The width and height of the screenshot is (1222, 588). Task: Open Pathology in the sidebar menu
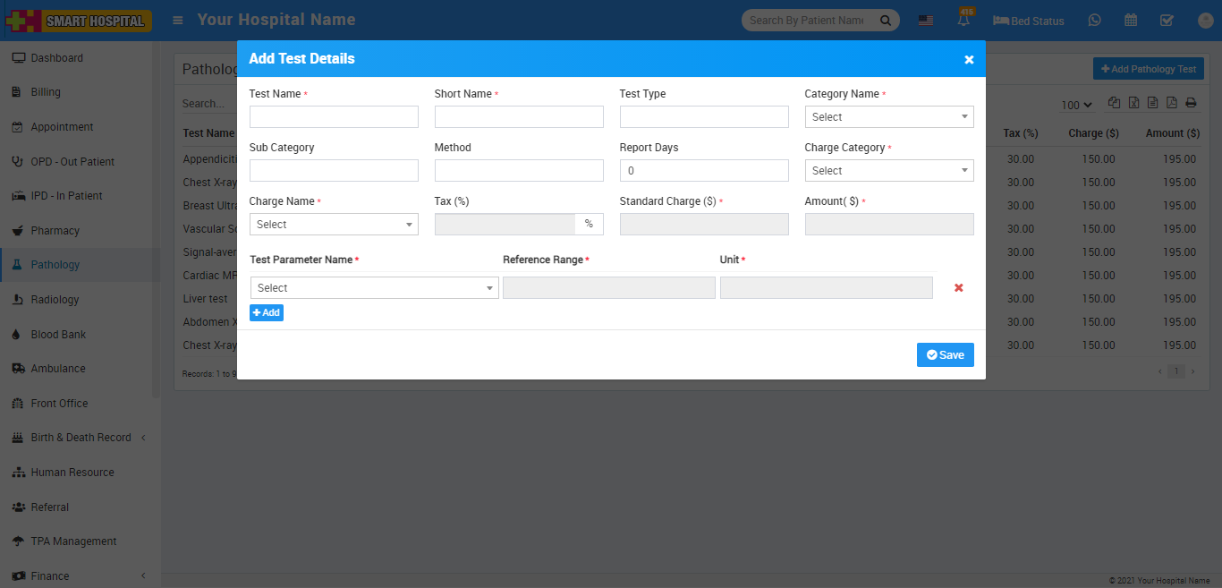(55, 265)
